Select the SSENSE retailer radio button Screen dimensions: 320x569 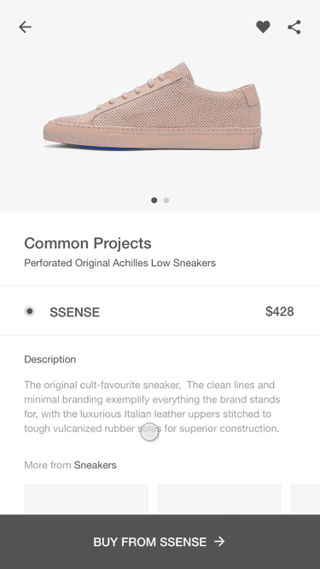pos(30,311)
